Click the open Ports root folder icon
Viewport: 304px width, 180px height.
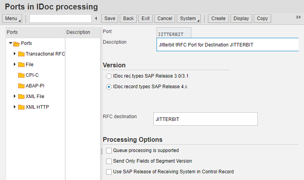[x=17, y=43]
